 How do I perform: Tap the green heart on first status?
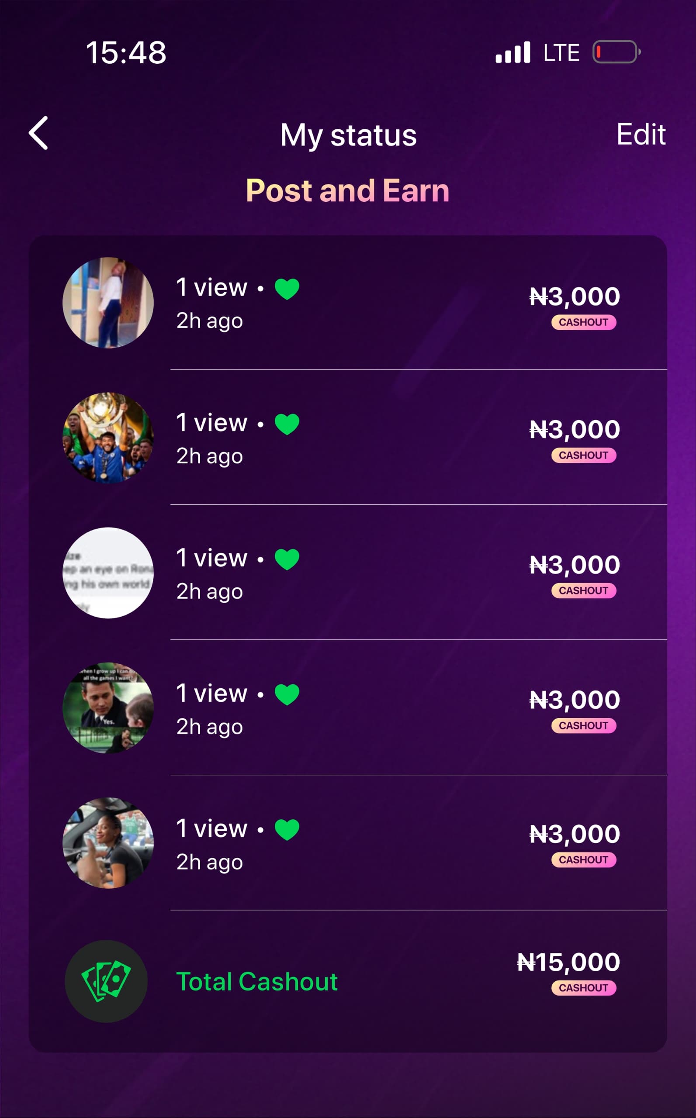point(287,289)
